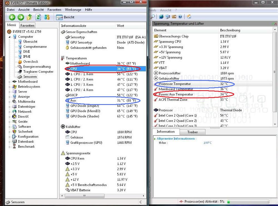Click the Geräte icon in the tree
This screenshot has width=278, height=206.
(14, 122)
